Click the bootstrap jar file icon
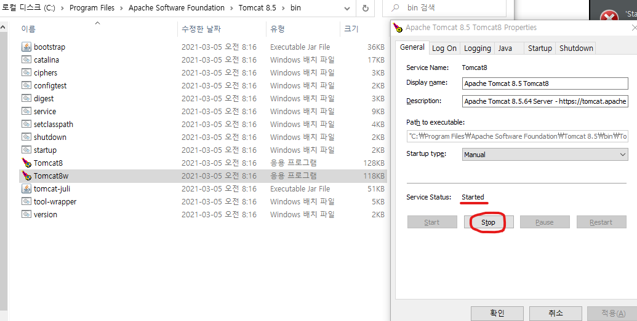 [x=26, y=47]
